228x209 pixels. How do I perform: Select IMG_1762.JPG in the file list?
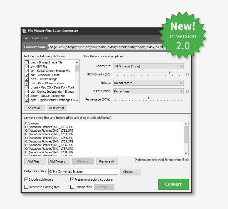tap(49, 131)
